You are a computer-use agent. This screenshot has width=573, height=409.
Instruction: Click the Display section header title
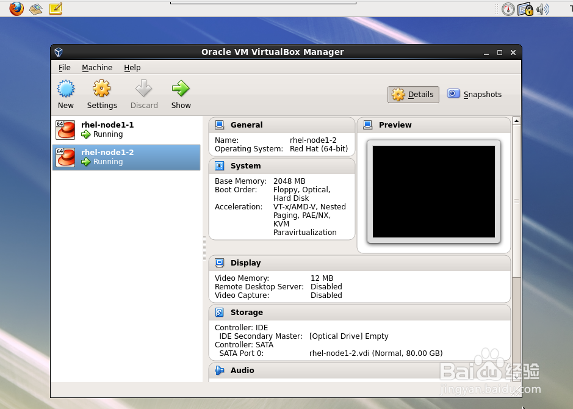click(x=245, y=263)
